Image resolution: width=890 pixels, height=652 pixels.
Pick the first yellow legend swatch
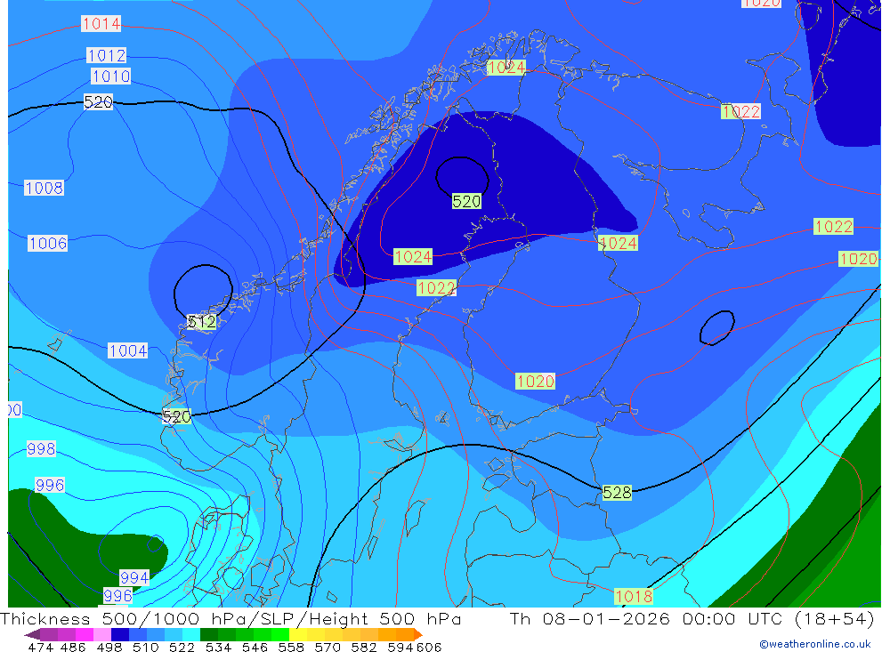[298, 634]
